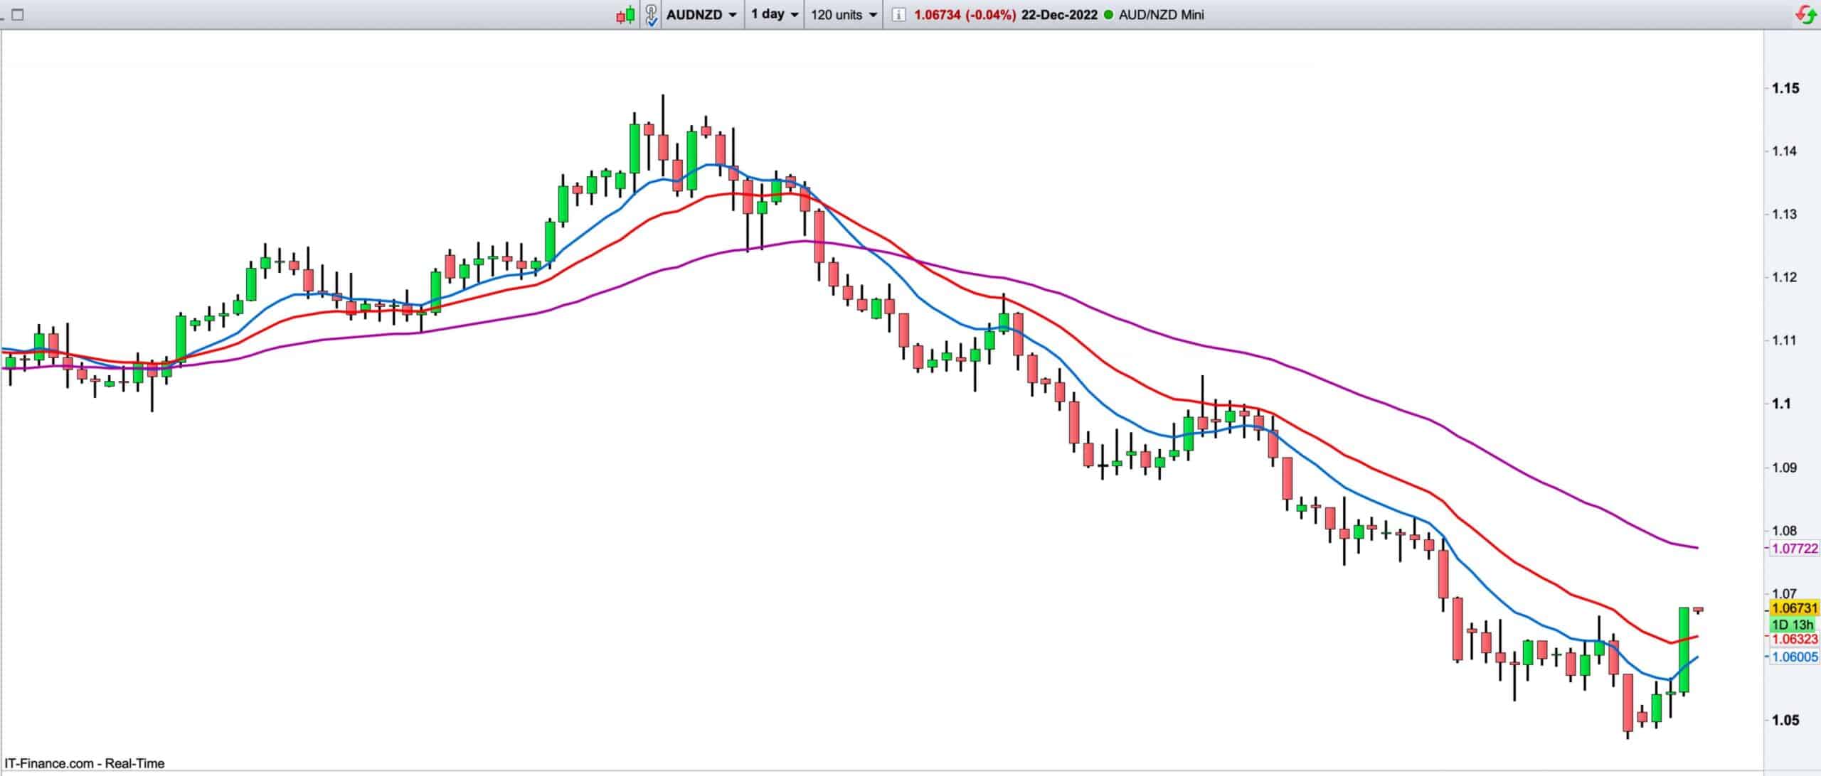The height and width of the screenshot is (776, 1821).
Task: Toggle the chart link checkmark icon
Action: 651,15
